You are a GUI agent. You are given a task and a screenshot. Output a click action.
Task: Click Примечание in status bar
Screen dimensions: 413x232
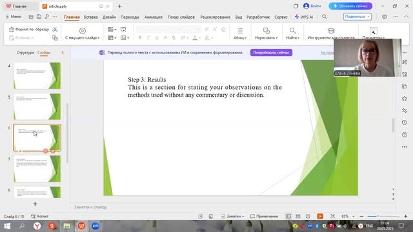264,217
